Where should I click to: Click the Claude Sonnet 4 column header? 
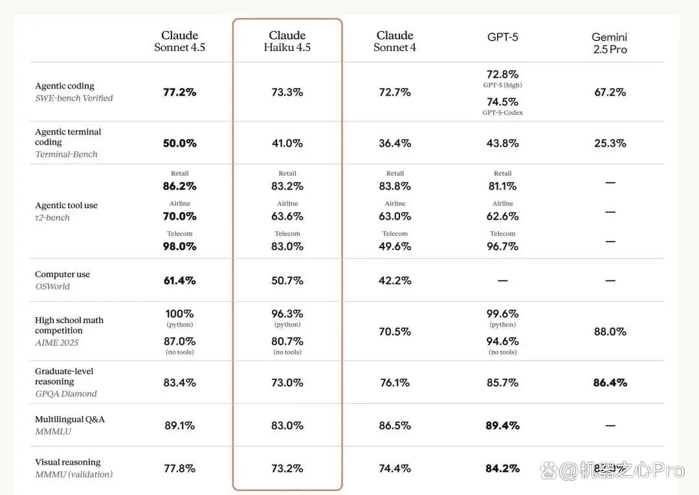tap(395, 41)
